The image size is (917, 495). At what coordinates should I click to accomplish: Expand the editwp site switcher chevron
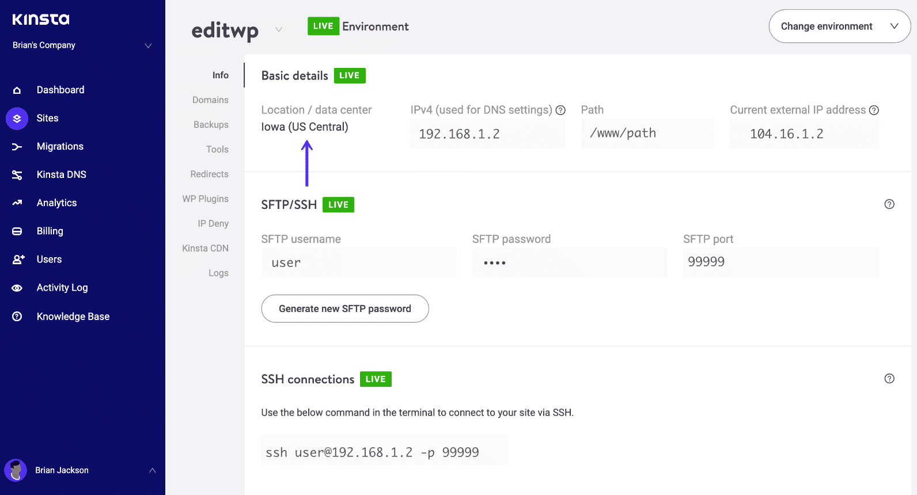pos(279,29)
